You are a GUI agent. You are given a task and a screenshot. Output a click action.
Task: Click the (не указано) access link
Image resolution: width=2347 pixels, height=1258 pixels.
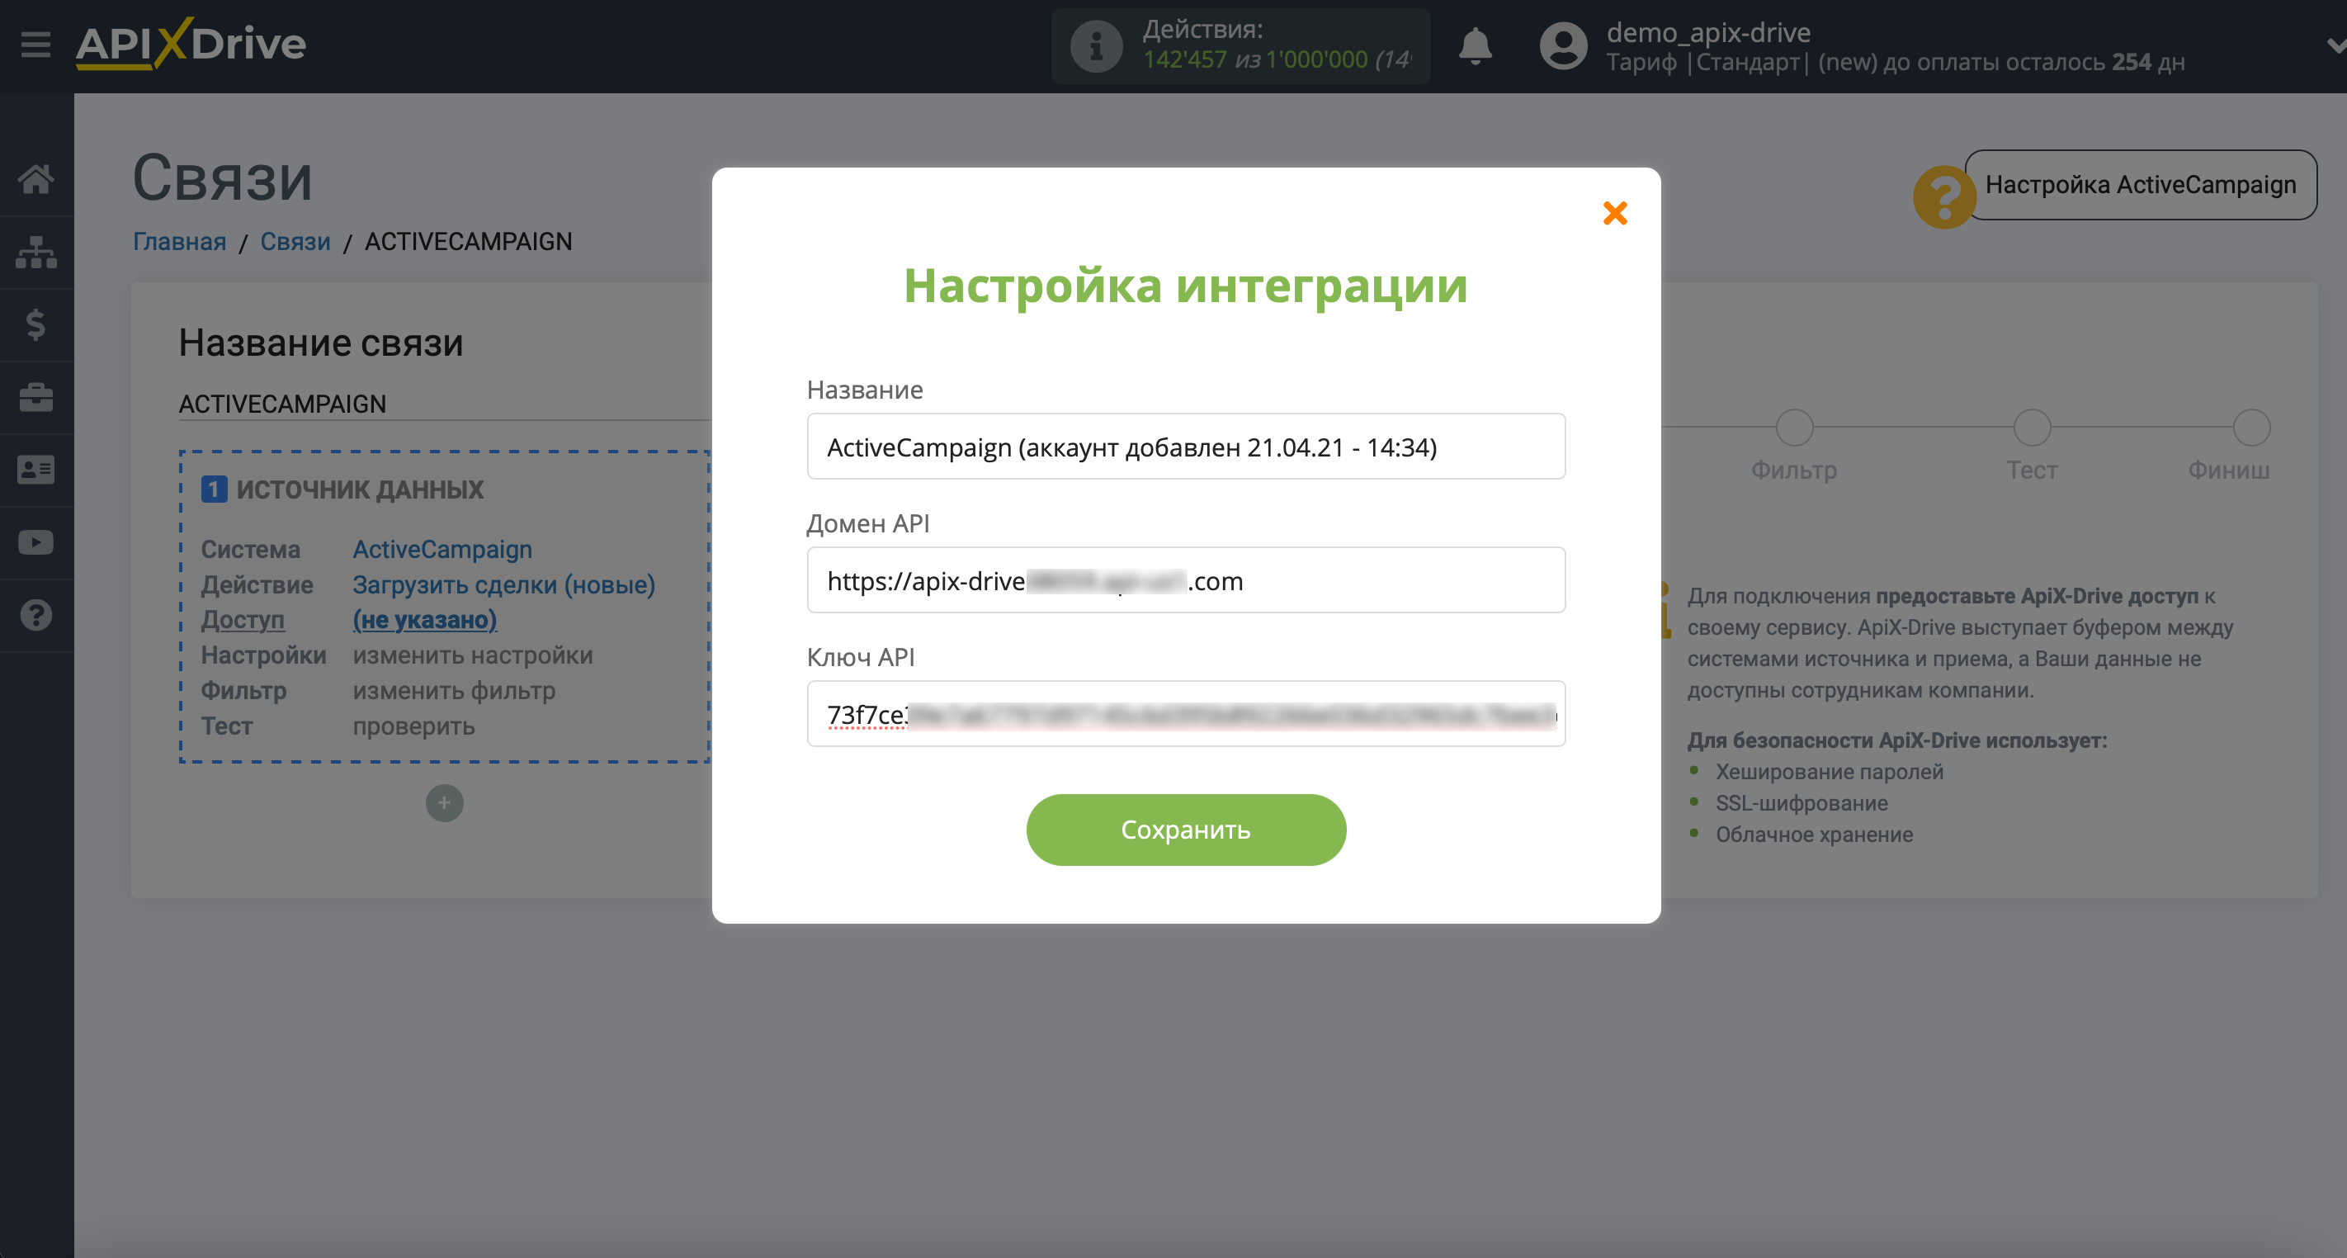(424, 620)
